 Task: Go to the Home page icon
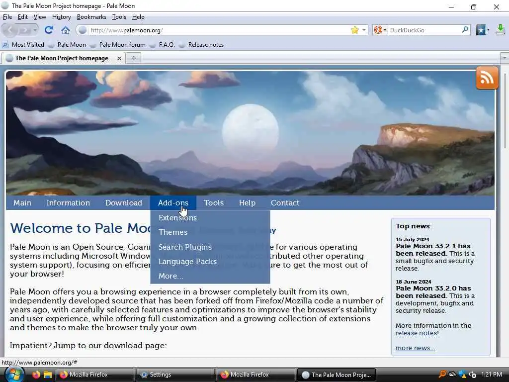click(66, 30)
